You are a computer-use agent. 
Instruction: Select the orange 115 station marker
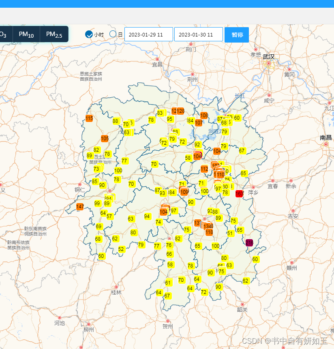[x=89, y=118]
